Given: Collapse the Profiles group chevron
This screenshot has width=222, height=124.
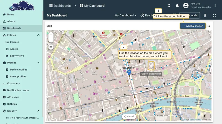Looking at the screenshot, I should pyautogui.click(x=38, y=63).
